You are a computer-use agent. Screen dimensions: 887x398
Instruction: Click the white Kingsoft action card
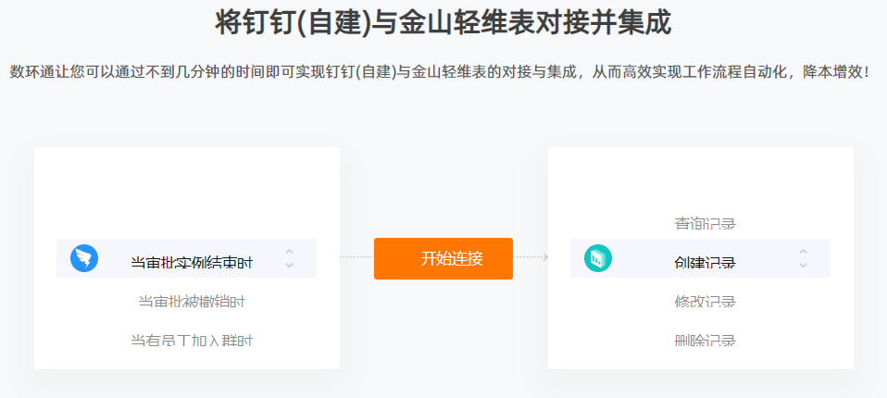click(x=700, y=258)
